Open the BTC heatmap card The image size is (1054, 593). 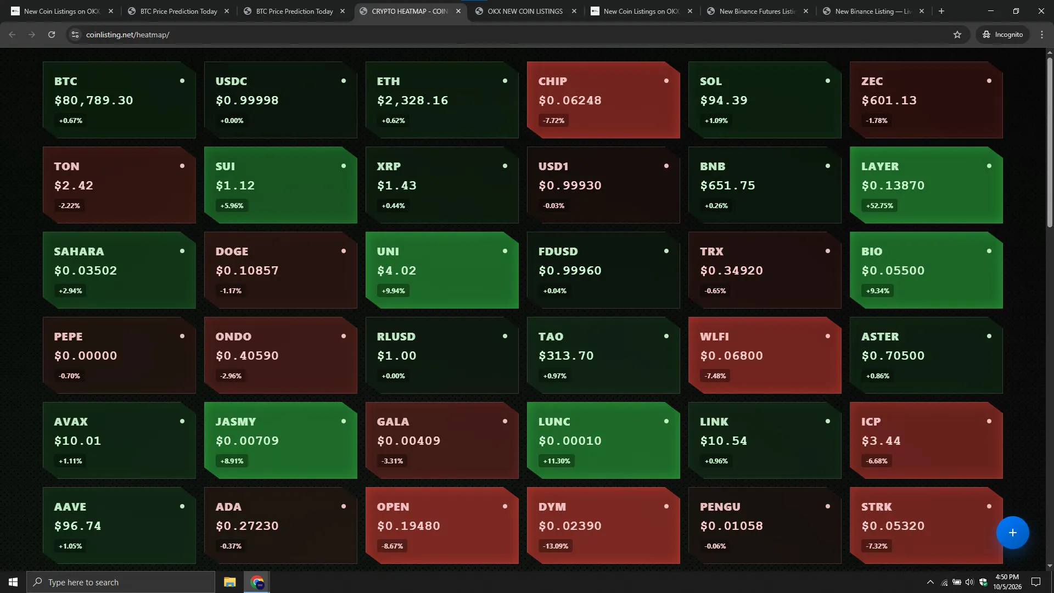[x=119, y=100]
